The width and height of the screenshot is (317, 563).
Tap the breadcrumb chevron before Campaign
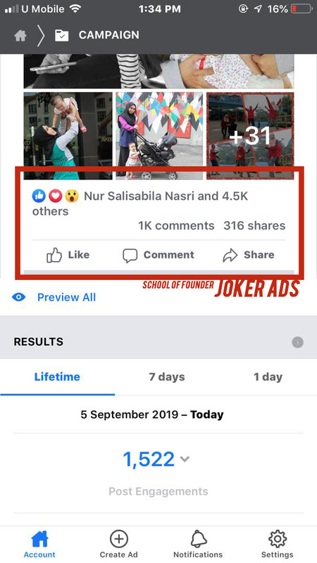click(41, 35)
